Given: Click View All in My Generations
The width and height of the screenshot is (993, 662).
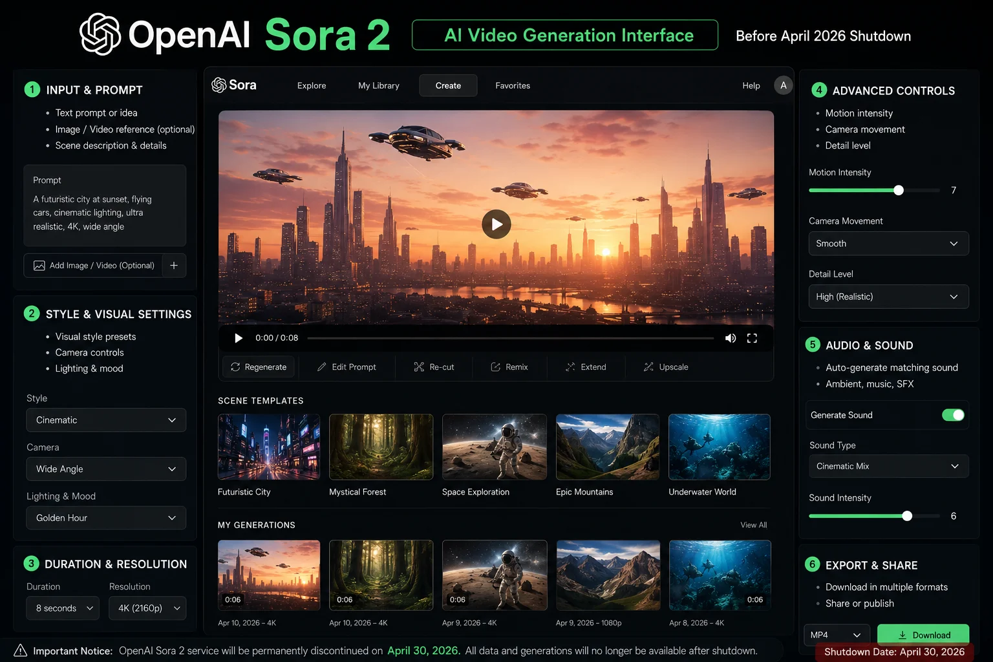Looking at the screenshot, I should tap(754, 525).
